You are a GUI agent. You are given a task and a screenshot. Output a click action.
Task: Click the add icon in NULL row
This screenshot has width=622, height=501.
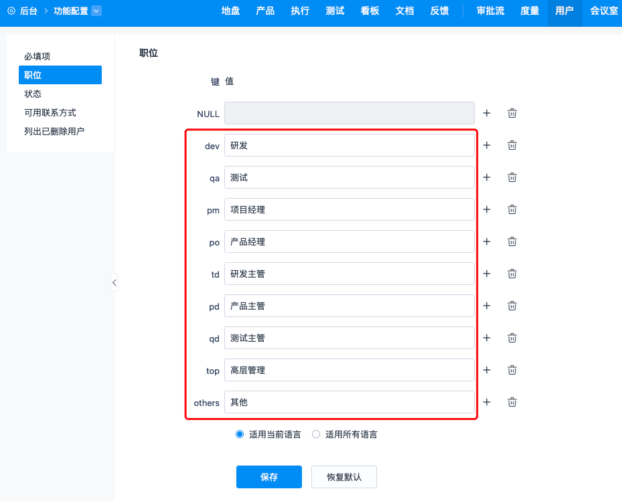coord(487,113)
